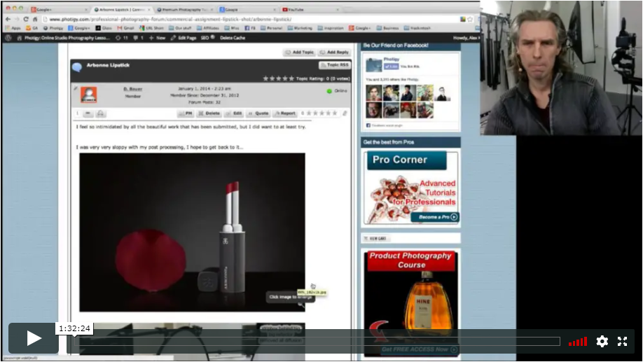Screen dimensions: 643x362
Task: Click the Facebook Like button for Photigy
Action: pos(391,67)
